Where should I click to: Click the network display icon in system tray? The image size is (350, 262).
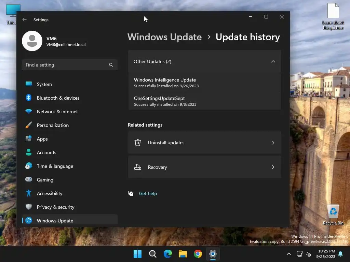[299, 254]
